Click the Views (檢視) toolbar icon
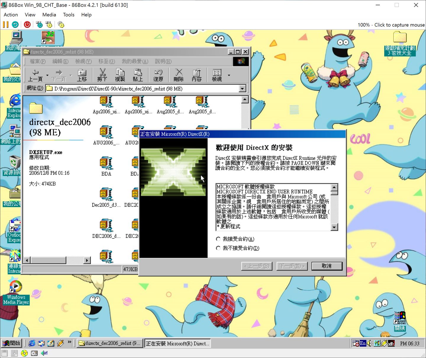 click(x=217, y=75)
